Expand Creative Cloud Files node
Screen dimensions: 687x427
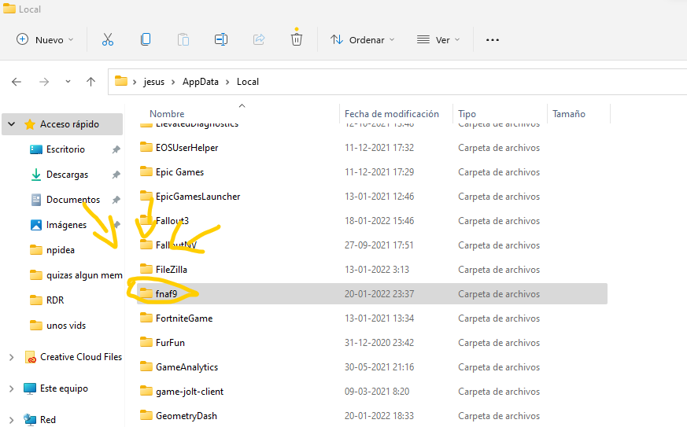click(x=11, y=357)
